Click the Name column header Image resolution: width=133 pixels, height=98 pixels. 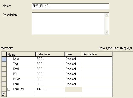coord(21,54)
